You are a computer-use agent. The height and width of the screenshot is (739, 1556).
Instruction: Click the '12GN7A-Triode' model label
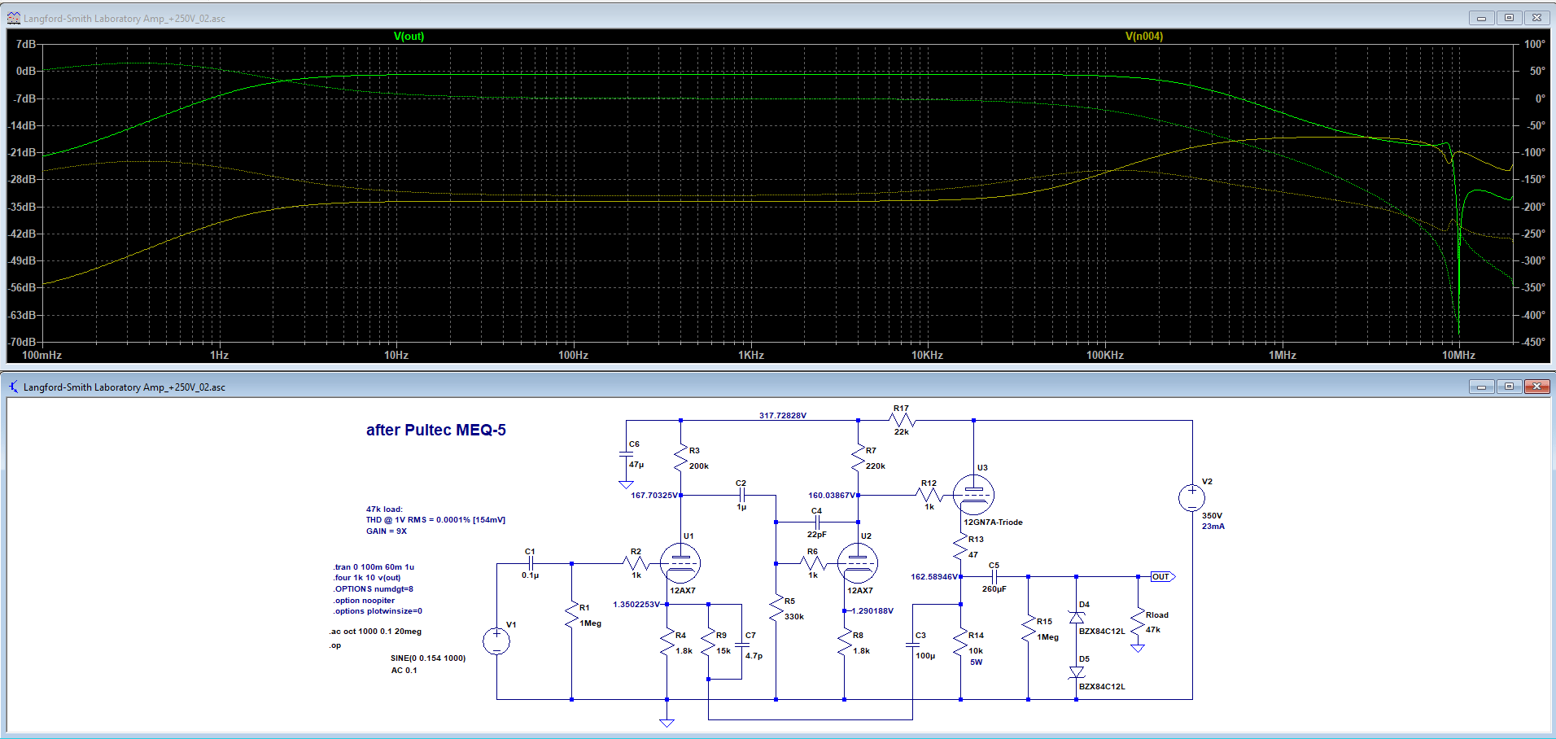coord(993,523)
